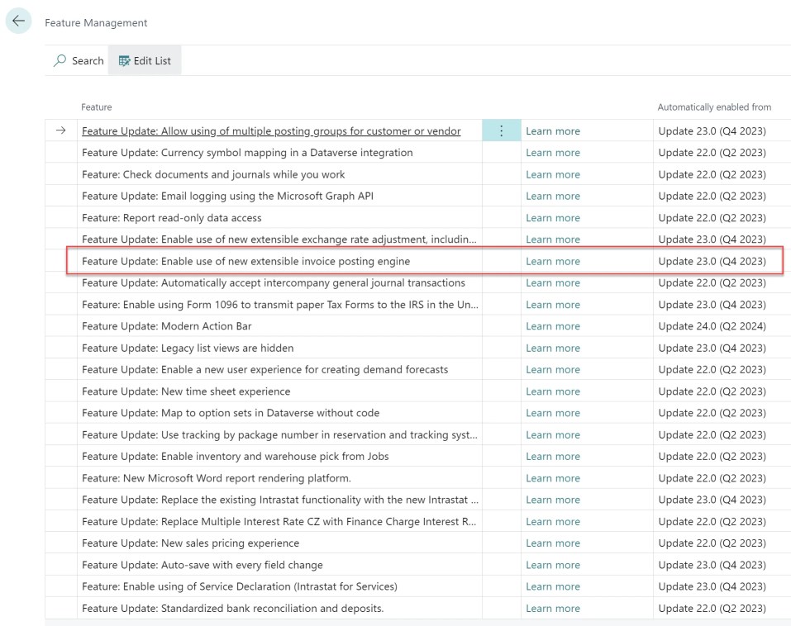This screenshot has width=791, height=626.
Task: Go back using the arrow button
Action: 19,21
